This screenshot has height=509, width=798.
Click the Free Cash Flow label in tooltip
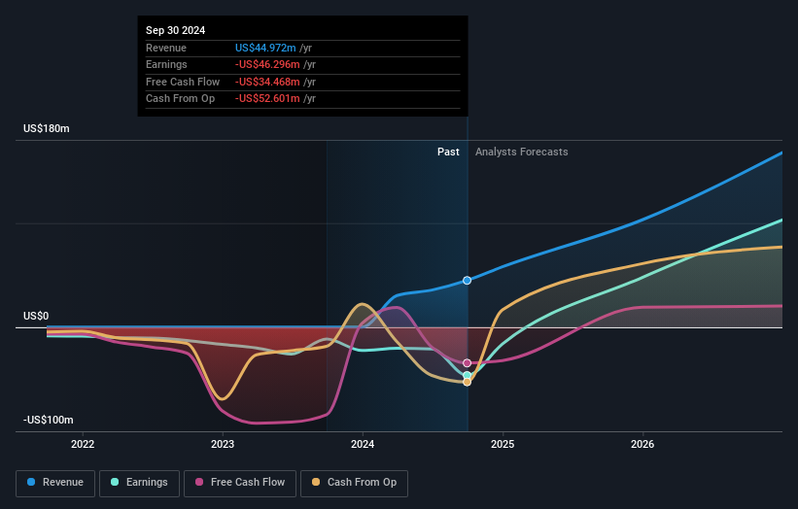[x=183, y=82]
